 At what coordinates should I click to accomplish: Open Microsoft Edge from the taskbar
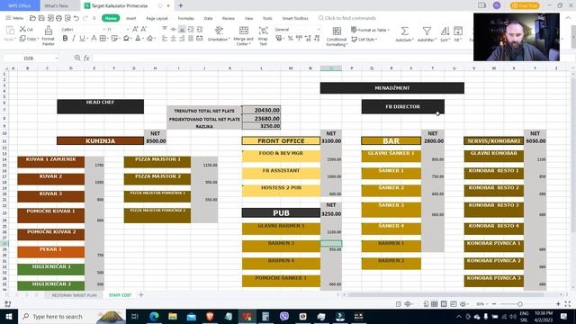154,316
